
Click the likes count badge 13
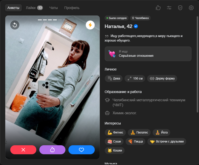[x=40, y=8]
